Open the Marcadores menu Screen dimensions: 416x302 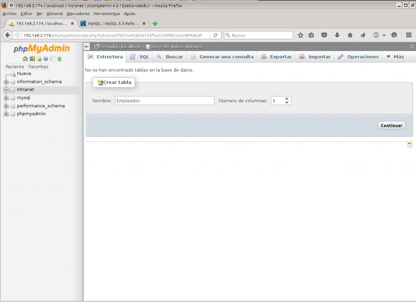point(78,13)
